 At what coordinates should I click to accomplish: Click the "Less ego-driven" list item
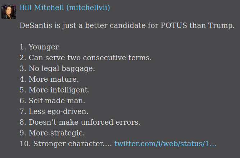[59, 111]
